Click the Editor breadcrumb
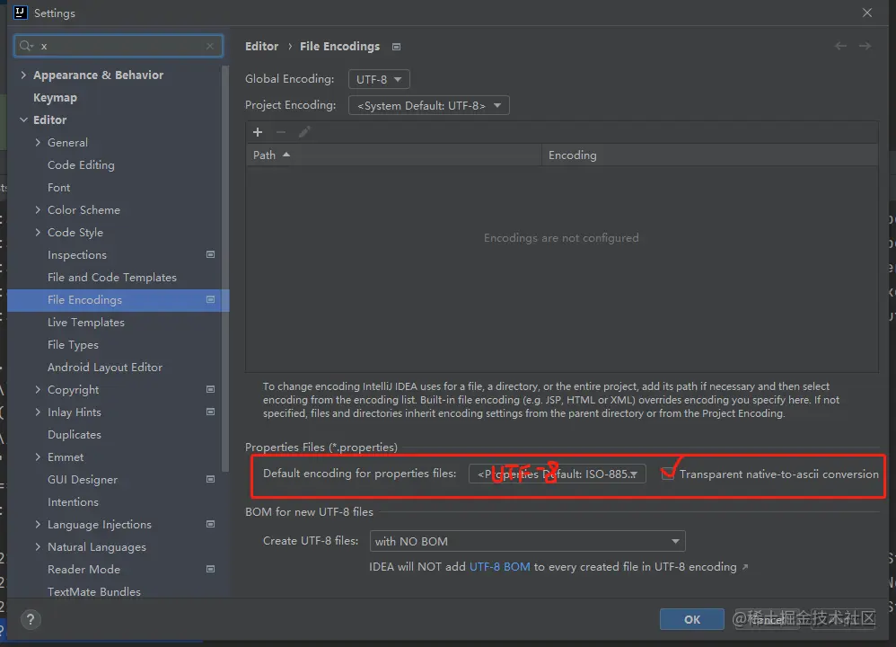896x647 pixels. tap(262, 47)
